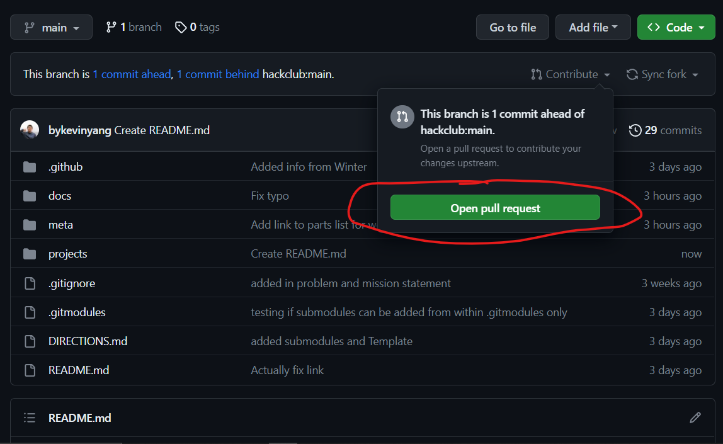Image resolution: width=723 pixels, height=444 pixels.
Task: View the 1 branch link
Action: click(134, 27)
